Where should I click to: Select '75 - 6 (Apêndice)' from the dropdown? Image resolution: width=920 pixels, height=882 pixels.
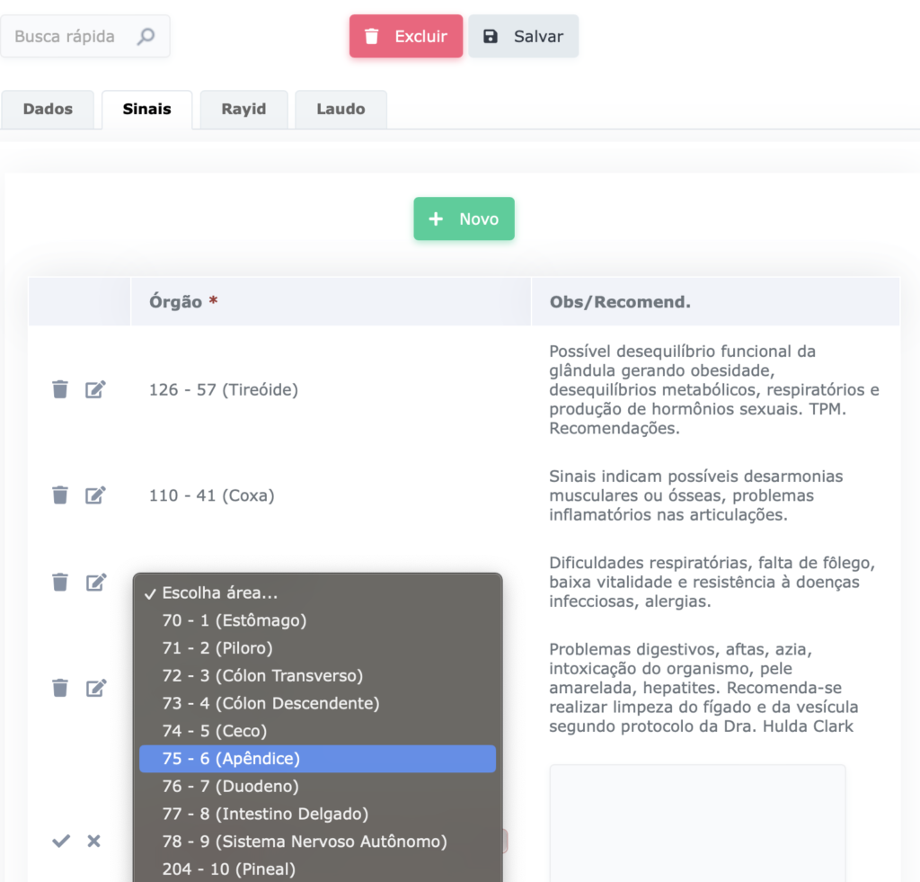pos(317,758)
